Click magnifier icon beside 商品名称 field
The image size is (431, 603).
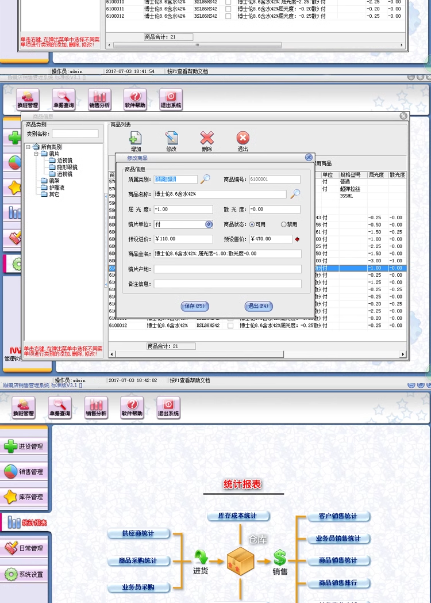(295, 194)
